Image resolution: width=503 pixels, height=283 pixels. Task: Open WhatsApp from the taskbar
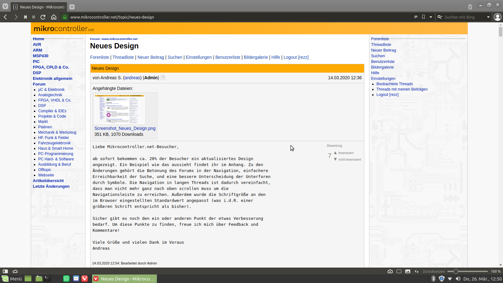tap(66, 279)
